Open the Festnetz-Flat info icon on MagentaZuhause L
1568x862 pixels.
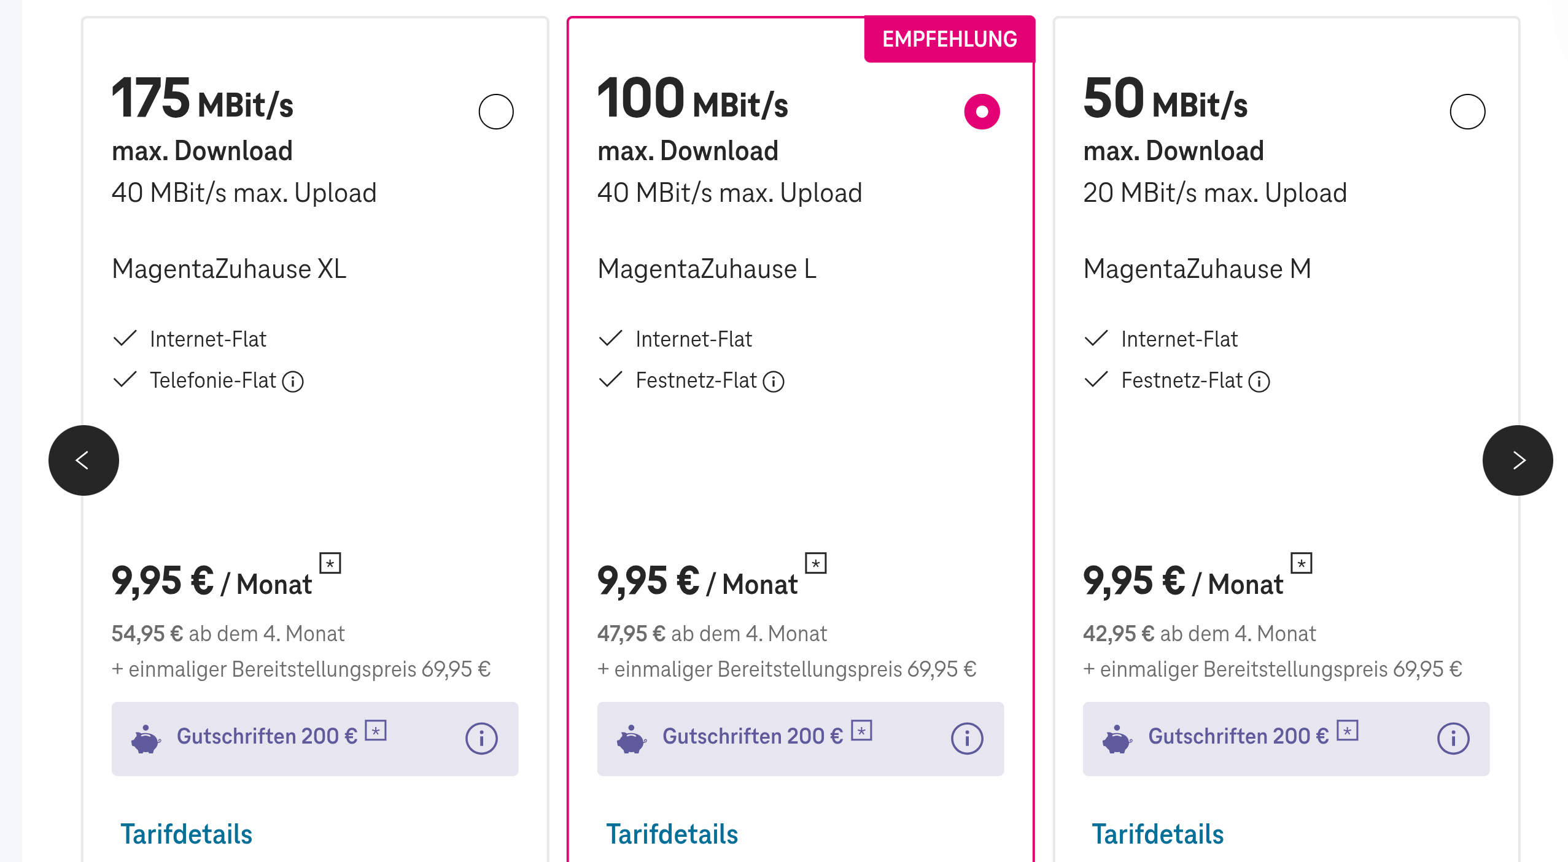pos(775,381)
